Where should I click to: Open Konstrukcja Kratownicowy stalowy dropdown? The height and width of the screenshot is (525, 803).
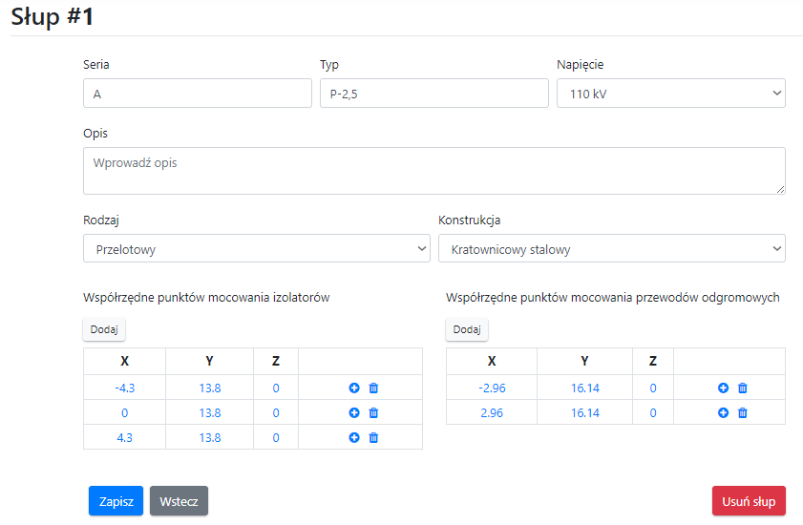pyautogui.click(x=611, y=249)
